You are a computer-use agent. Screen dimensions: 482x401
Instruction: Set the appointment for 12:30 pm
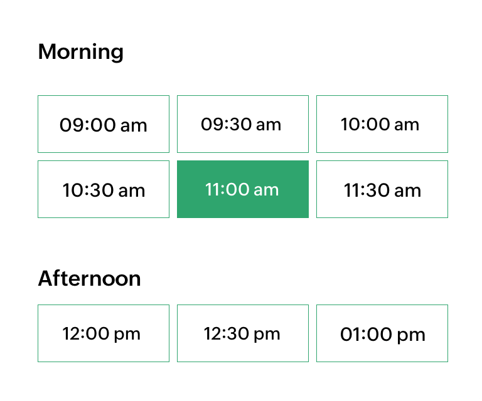pos(243,333)
